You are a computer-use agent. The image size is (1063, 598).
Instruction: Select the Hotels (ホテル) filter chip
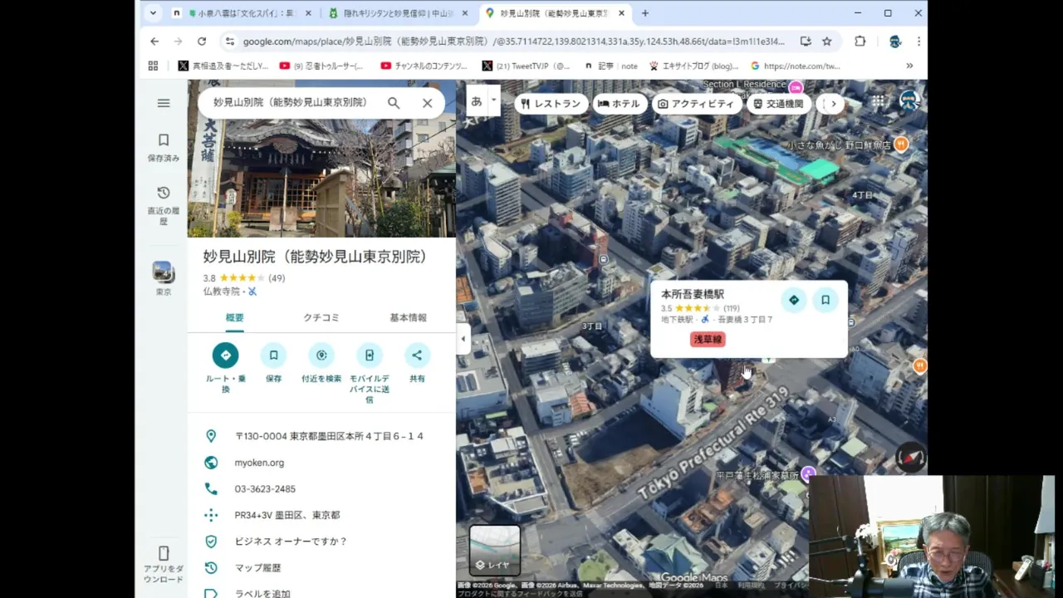point(619,104)
